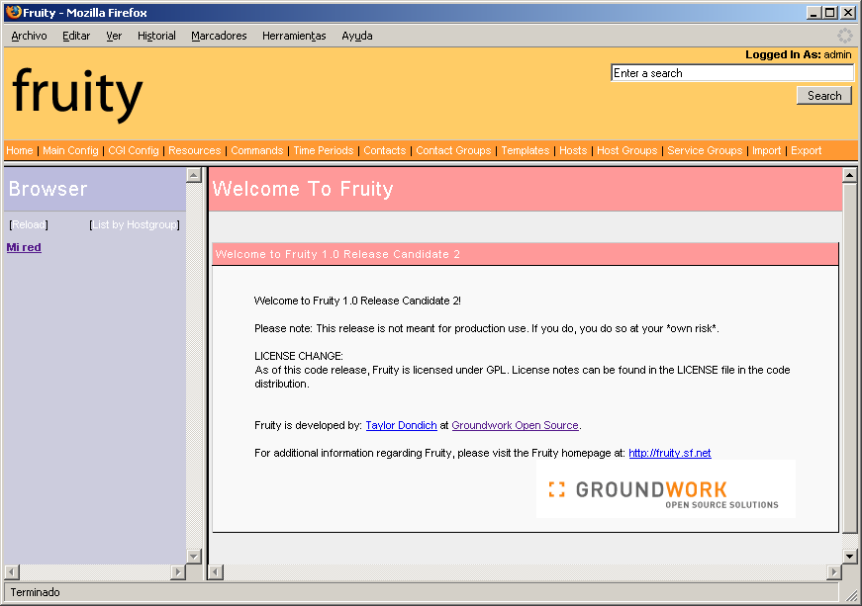Click the Welcome To Fruity heading
The height and width of the screenshot is (606, 862).
[303, 189]
